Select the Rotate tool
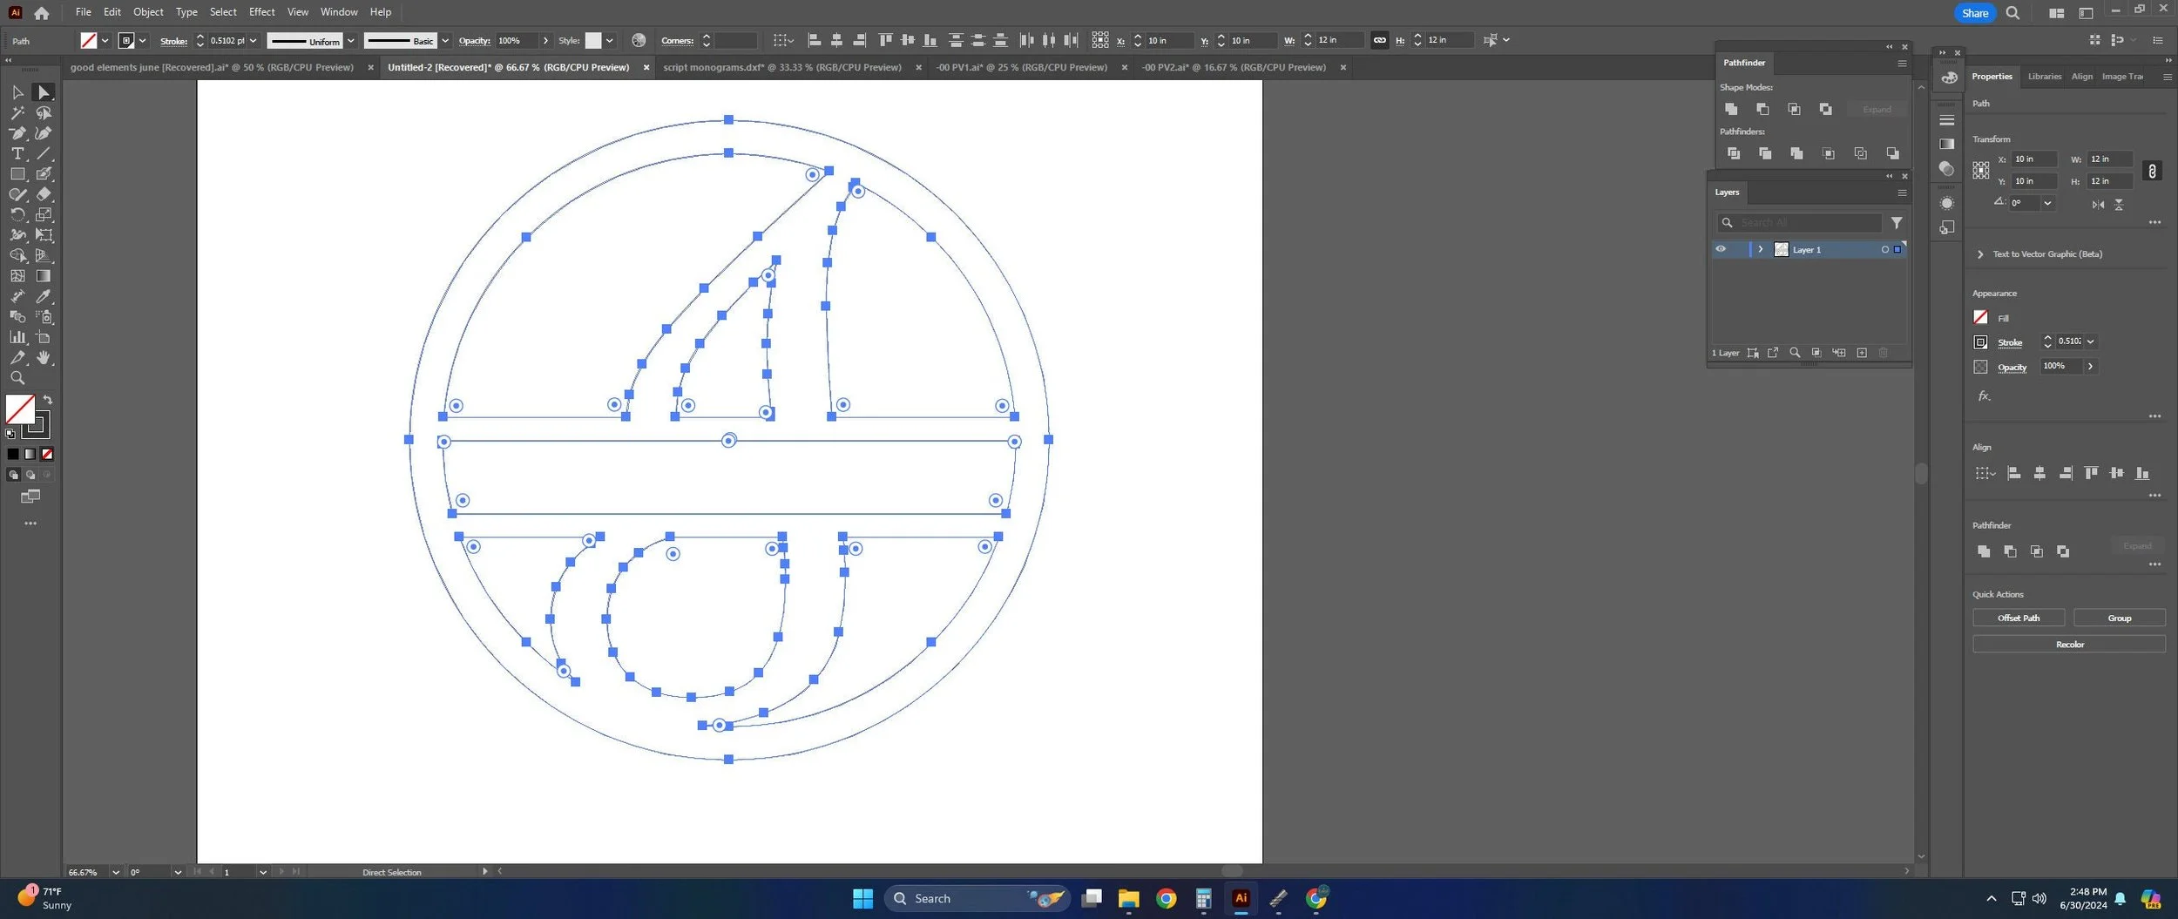 tap(17, 214)
